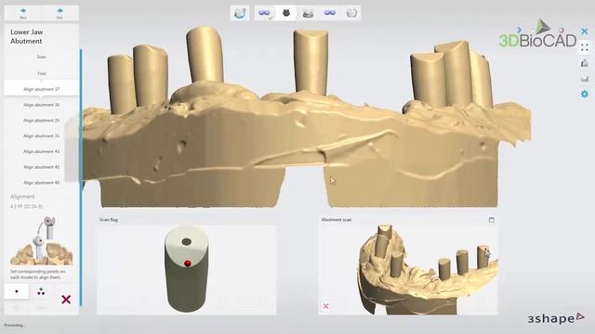This screenshot has width=595, height=334.
Task: Click the Alignment section label
Action: click(22, 196)
